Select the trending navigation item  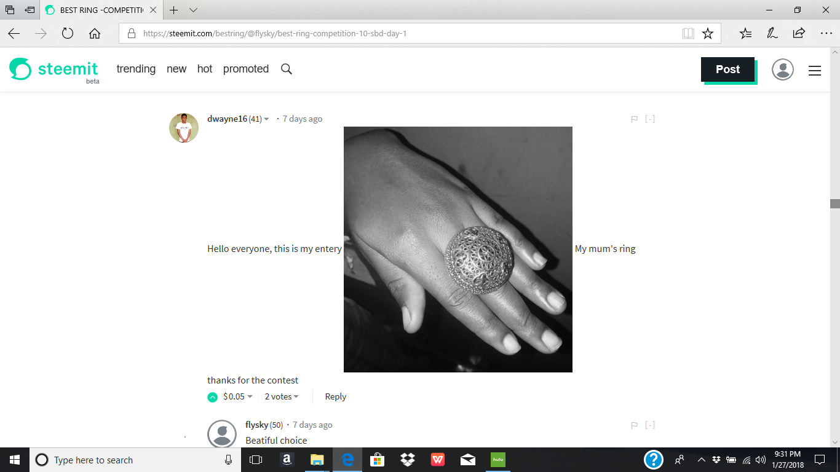click(x=136, y=69)
